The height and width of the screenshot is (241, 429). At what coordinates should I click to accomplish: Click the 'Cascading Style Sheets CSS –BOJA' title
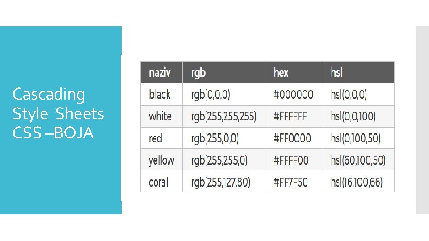click(58, 113)
